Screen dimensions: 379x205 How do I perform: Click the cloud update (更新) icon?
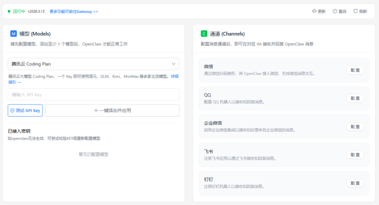click(314, 11)
